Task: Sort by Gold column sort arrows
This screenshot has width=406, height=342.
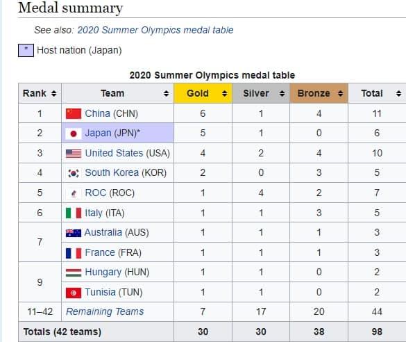Action: click(224, 93)
